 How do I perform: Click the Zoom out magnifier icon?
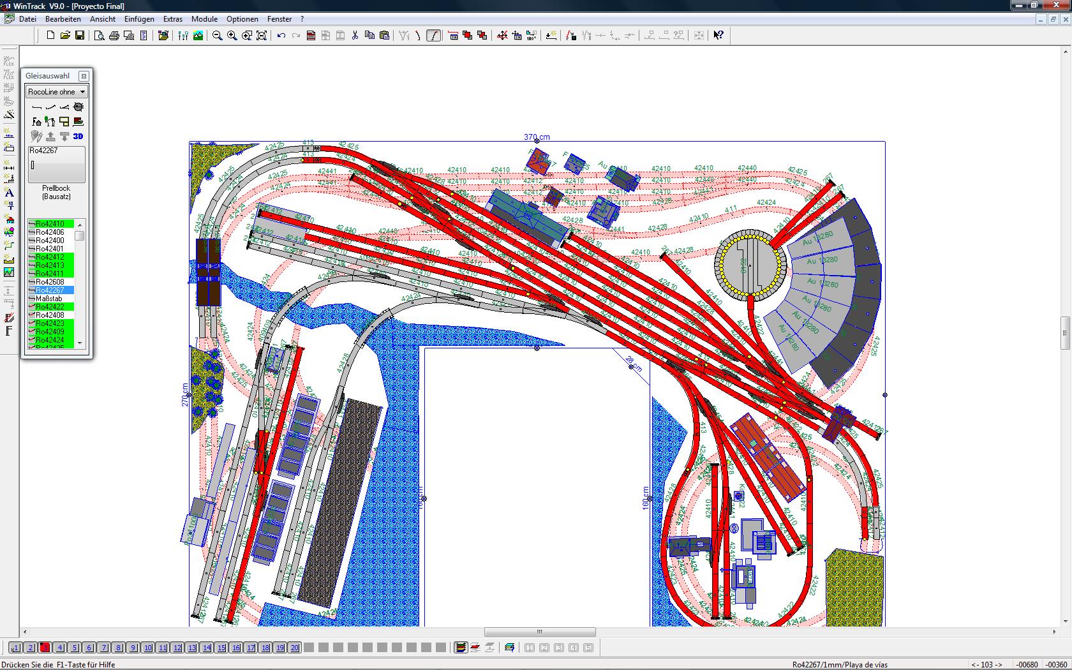(x=217, y=36)
